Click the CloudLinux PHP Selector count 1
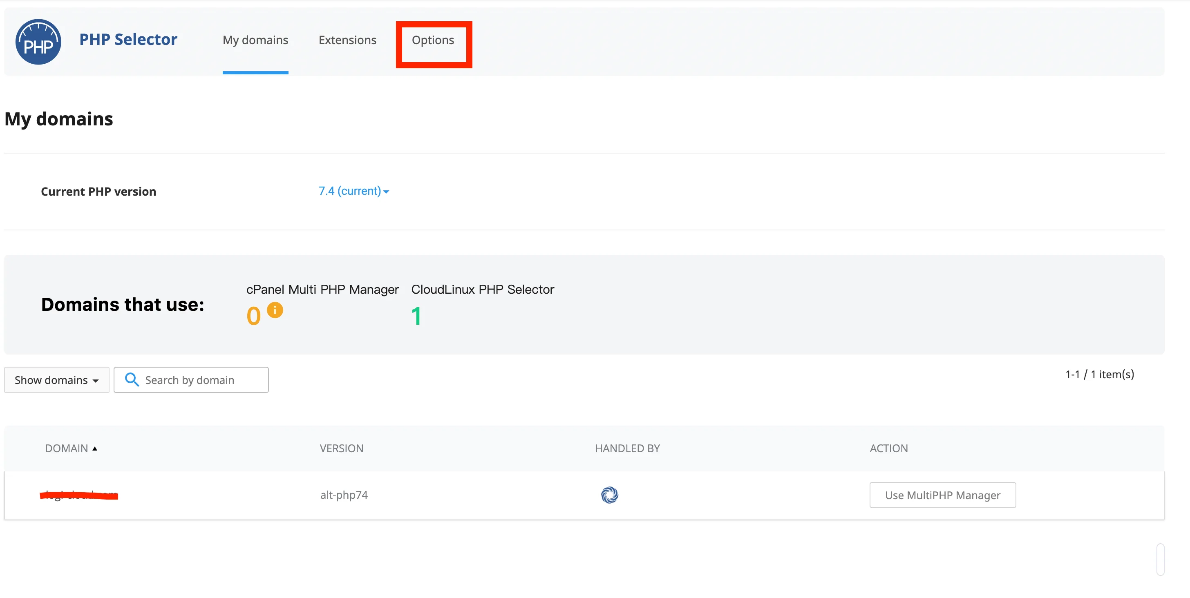Viewport: 1190px width, 598px height. [416, 316]
